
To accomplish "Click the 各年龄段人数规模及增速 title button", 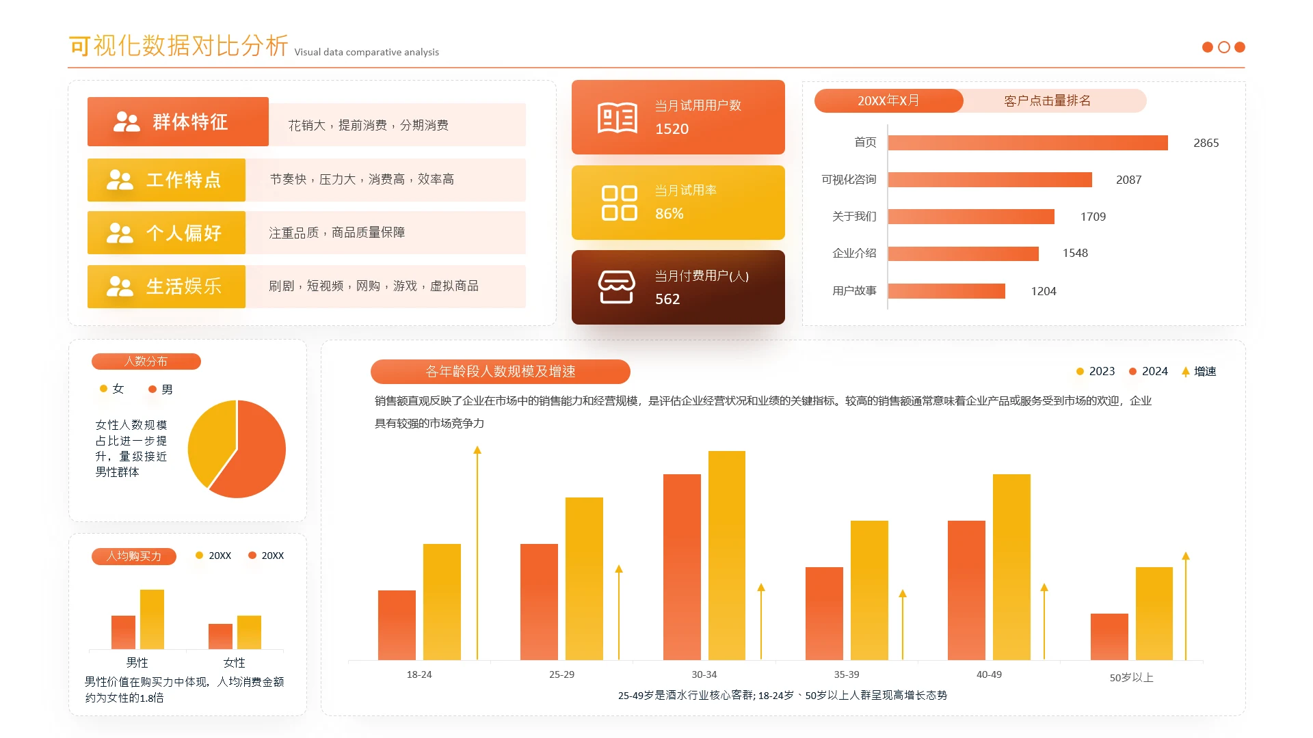I will coord(500,372).
